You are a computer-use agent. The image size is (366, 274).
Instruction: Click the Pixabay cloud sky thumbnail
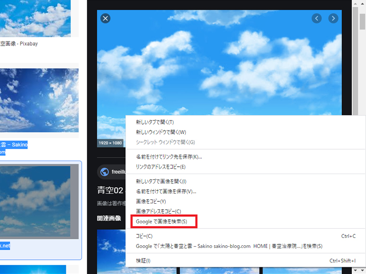35,18
